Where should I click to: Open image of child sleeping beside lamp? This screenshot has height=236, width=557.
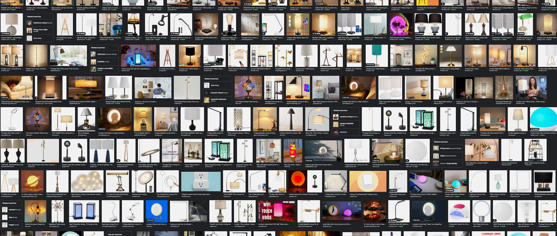(17, 88)
